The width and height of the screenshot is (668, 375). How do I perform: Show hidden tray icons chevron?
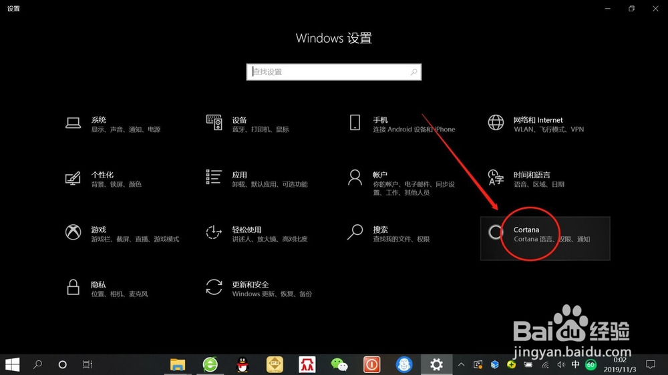pyautogui.click(x=461, y=365)
